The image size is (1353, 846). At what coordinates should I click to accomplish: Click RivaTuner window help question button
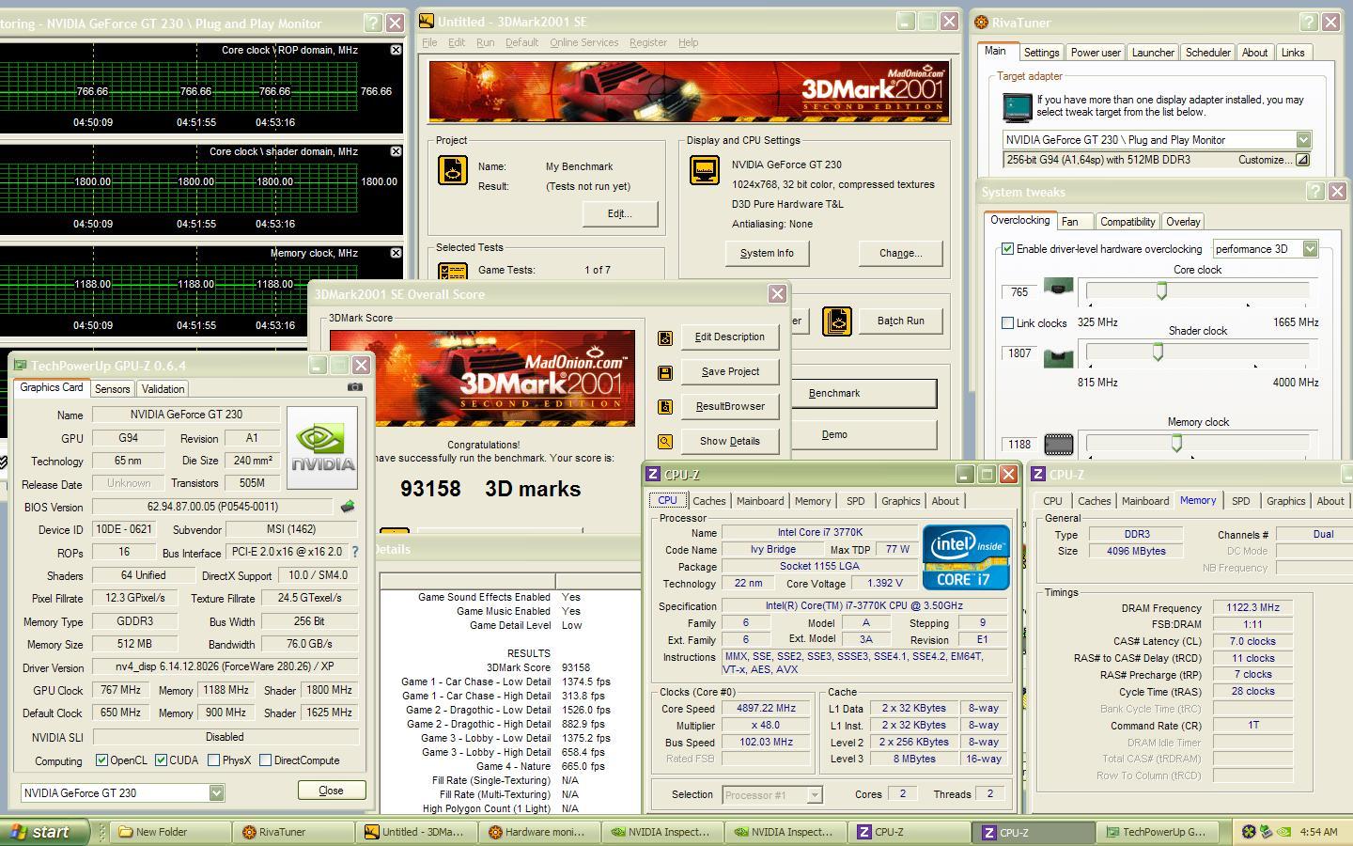(x=1308, y=22)
